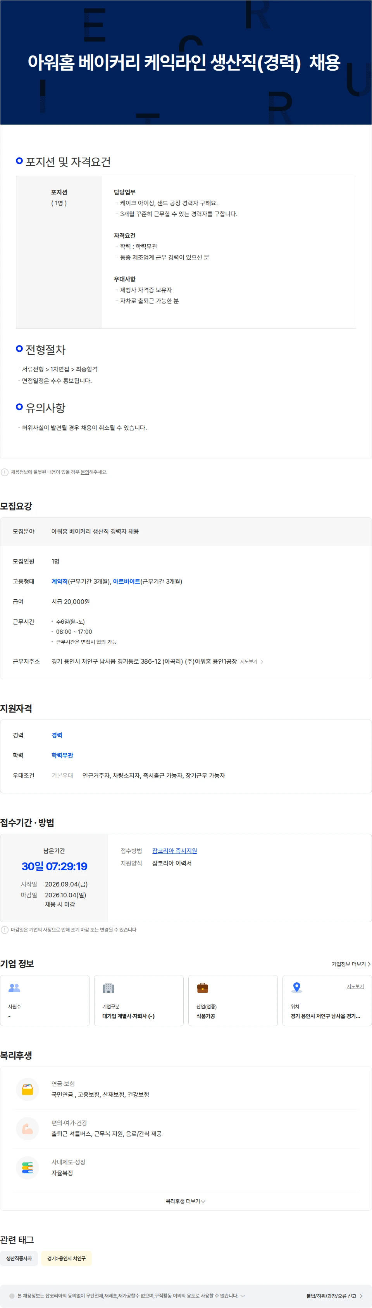Click the location pin icon
This screenshot has height=1308, width=372.
click(296, 988)
